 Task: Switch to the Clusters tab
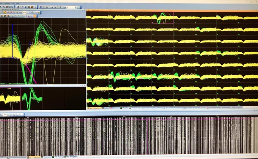tap(105, 108)
